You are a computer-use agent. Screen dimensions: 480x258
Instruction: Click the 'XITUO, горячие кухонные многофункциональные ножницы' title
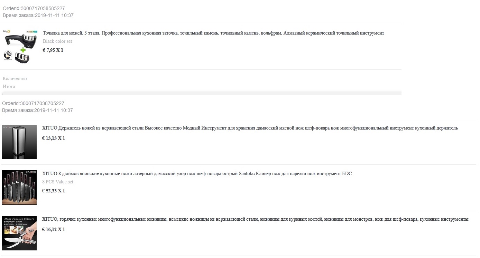pos(255,219)
